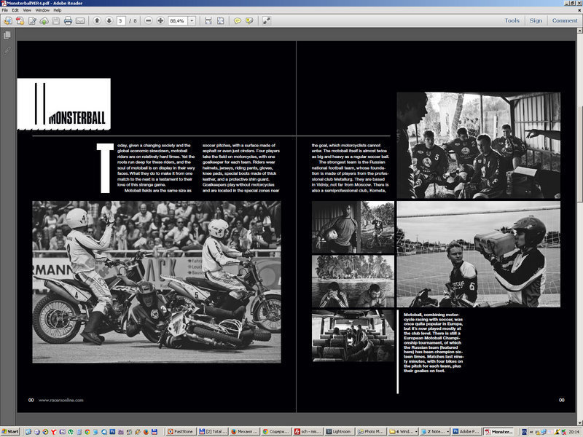Add a sticky note using the comment balloon icon
Viewport: 583px width, 437px height.
click(238, 23)
